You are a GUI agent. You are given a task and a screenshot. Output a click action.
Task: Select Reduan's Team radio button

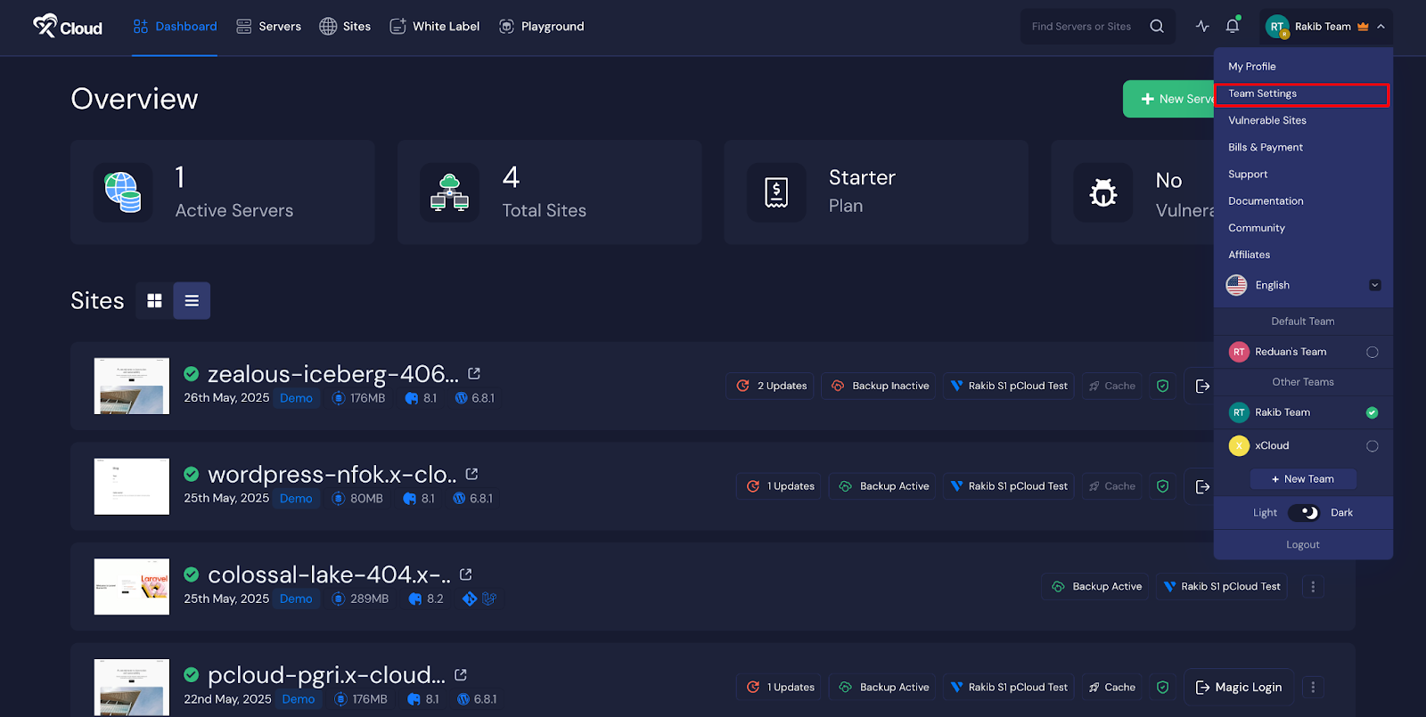click(1372, 352)
